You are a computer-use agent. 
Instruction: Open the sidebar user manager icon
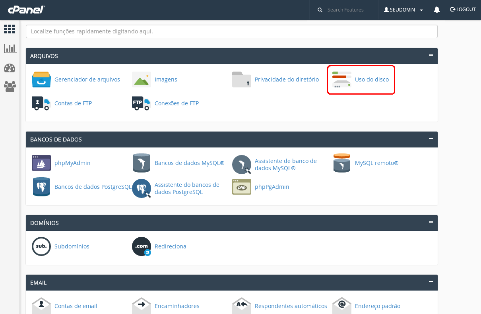coord(10,87)
